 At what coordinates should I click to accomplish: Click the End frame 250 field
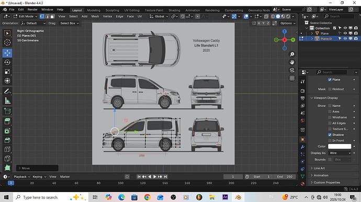click(285, 177)
